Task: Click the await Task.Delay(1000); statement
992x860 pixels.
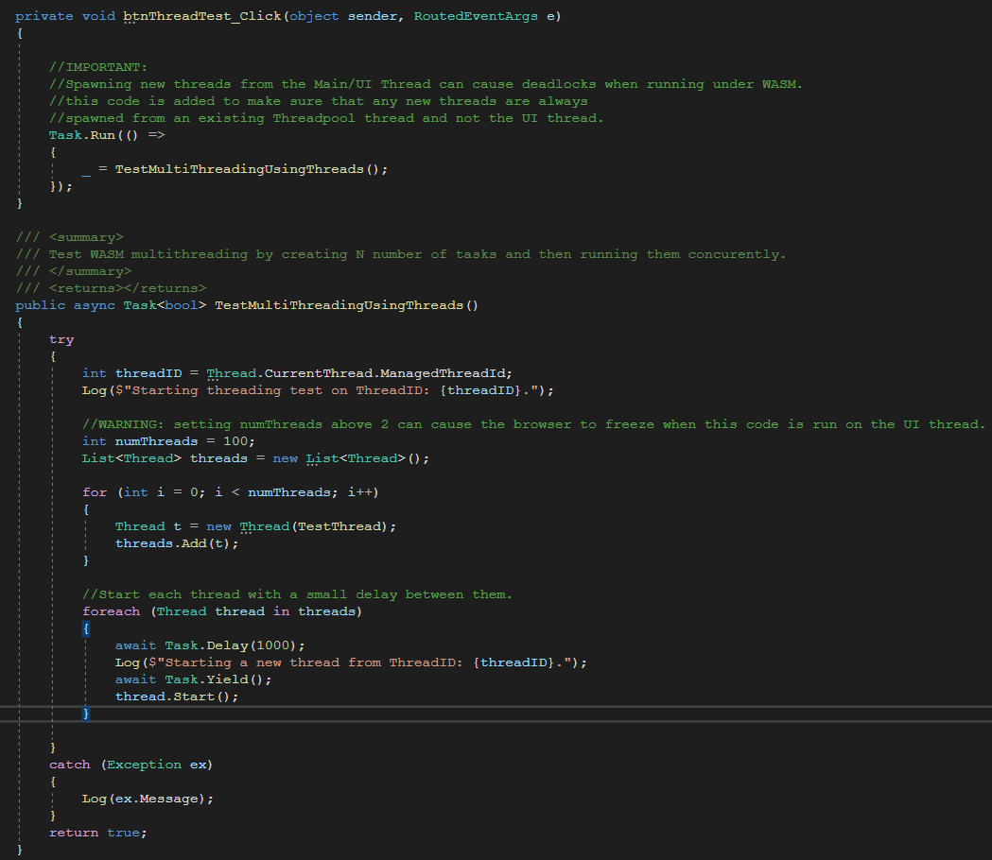Action: point(210,645)
